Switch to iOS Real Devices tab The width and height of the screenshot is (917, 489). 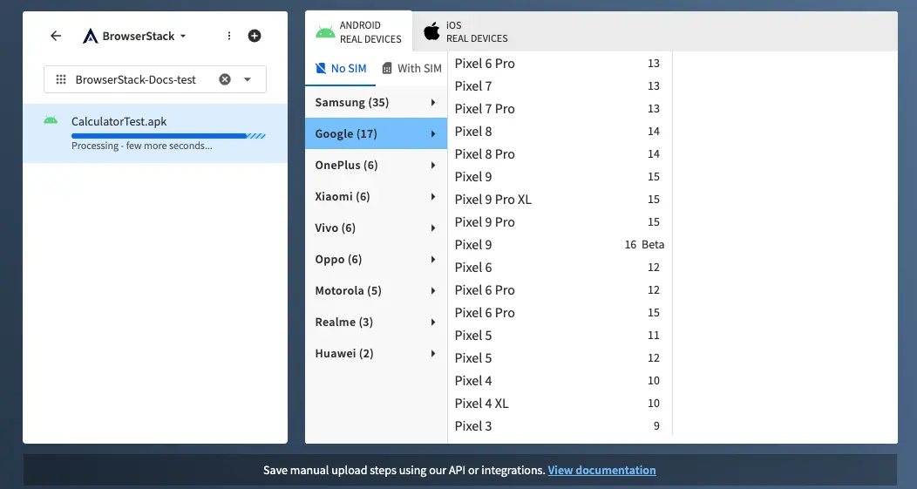466,32
